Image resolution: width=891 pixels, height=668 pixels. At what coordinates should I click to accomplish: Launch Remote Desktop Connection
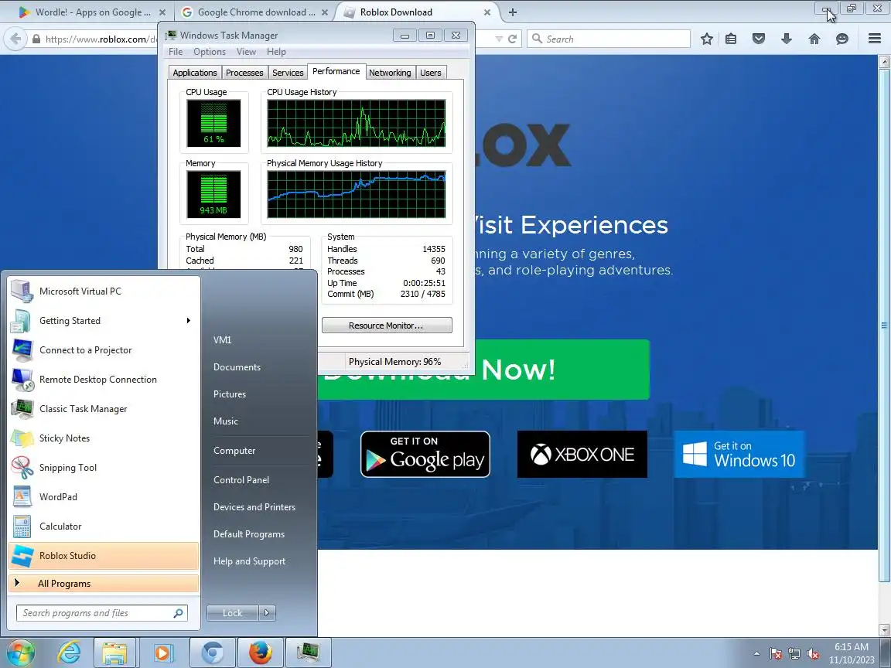104,380
